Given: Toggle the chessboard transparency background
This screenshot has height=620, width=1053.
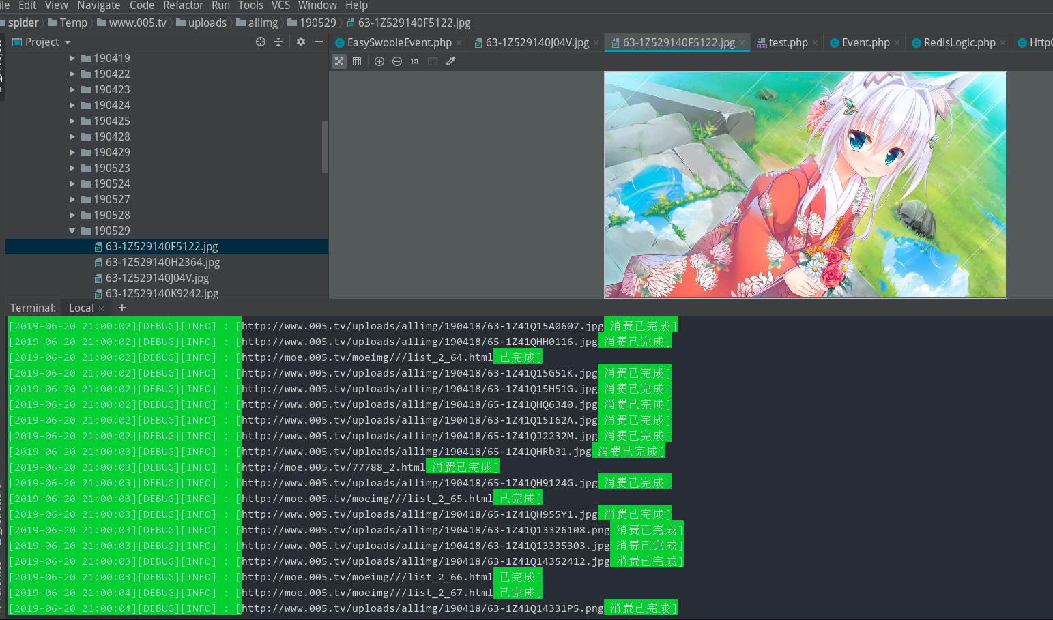Looking at the screenshot, I should click(339, 61).
